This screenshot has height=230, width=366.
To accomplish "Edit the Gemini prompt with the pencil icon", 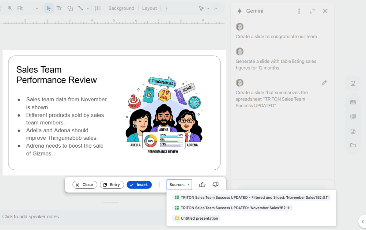I will (324, 83).
